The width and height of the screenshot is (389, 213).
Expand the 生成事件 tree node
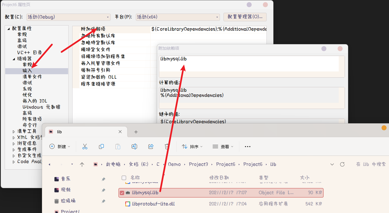coord(14,150)
